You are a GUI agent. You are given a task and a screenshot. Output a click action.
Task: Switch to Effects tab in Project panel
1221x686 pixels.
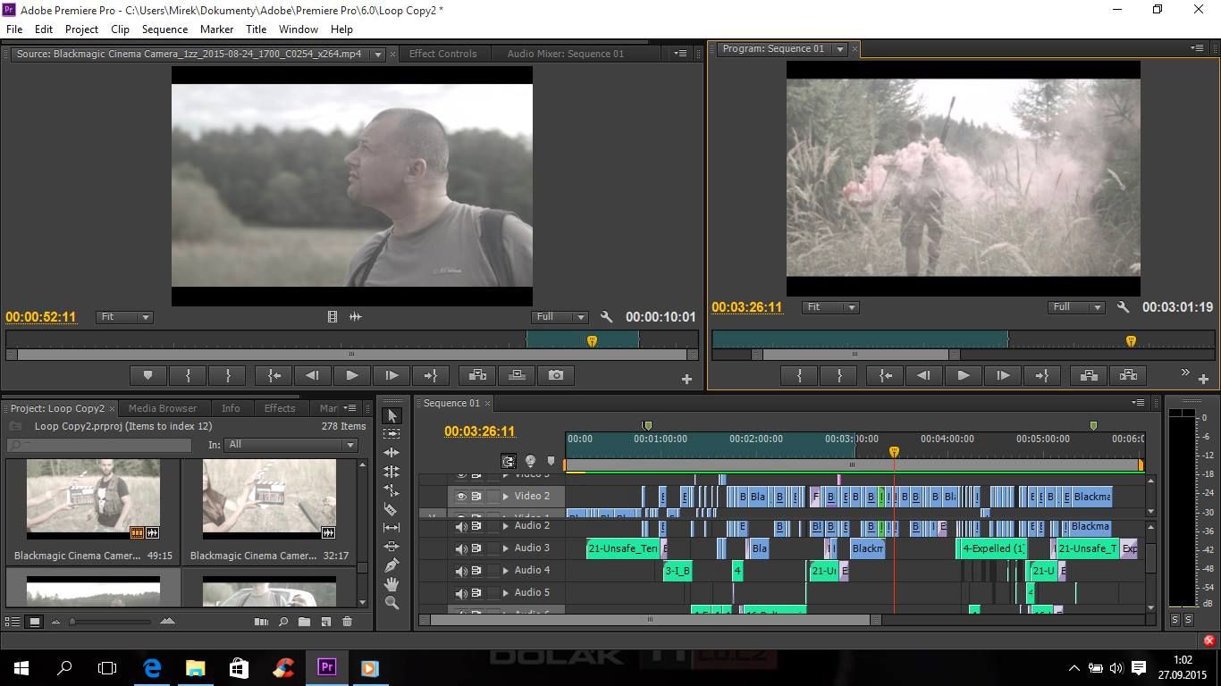click(280, 408)
